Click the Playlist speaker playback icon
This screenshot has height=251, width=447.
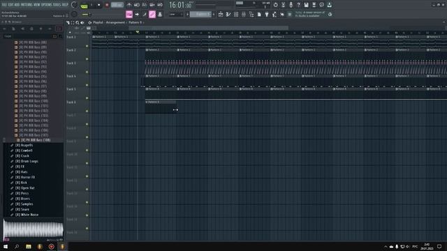(82, 22)
